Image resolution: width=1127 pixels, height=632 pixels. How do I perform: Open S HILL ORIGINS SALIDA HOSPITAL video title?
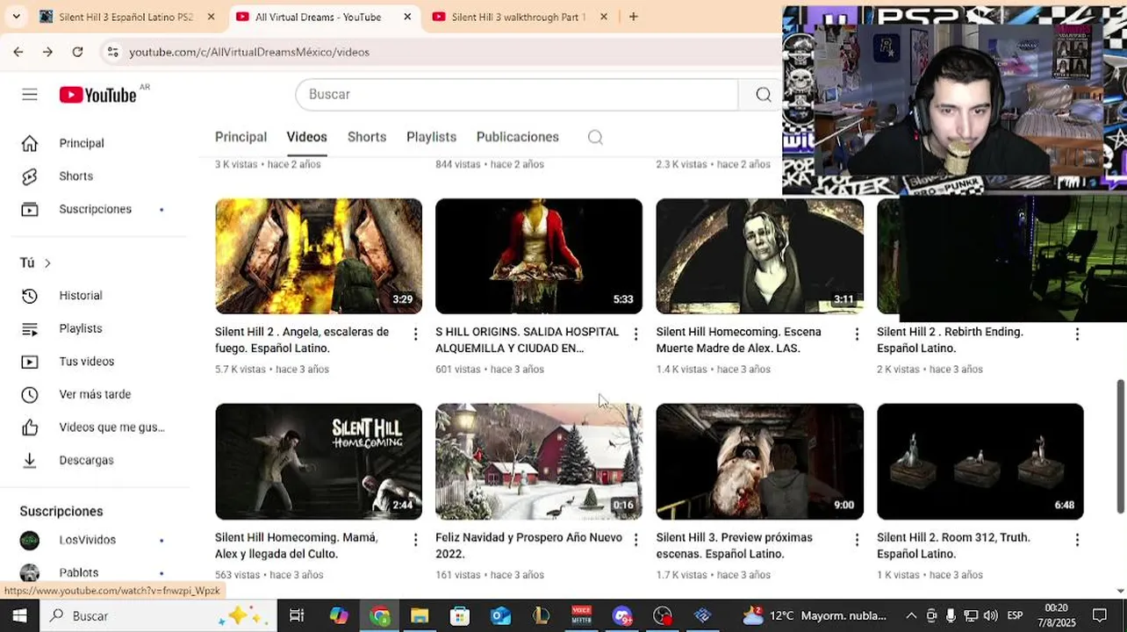527,341
